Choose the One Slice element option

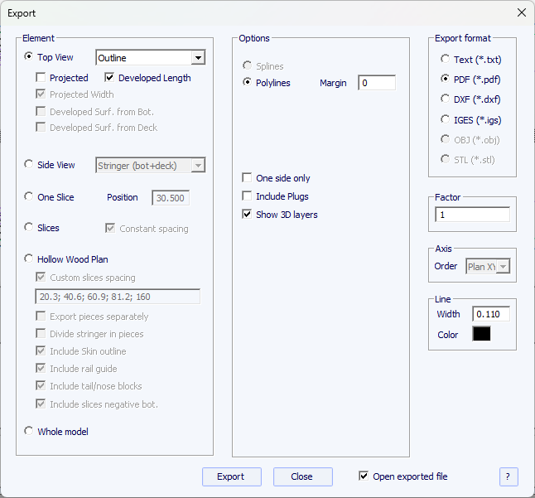tap(30, 197)
